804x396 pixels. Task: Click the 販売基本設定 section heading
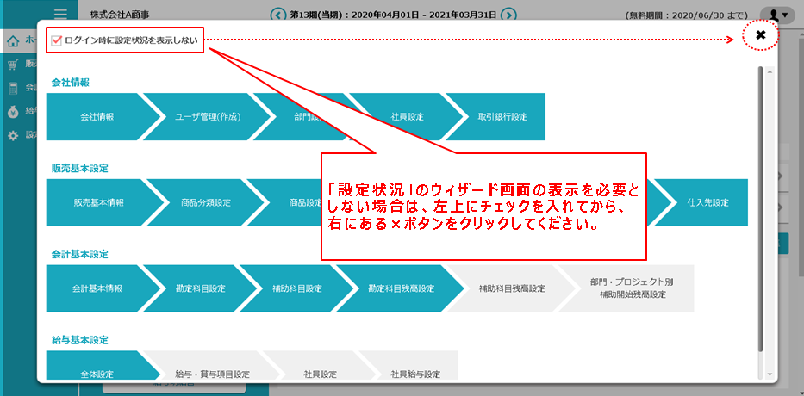click(x=80, y=169)
